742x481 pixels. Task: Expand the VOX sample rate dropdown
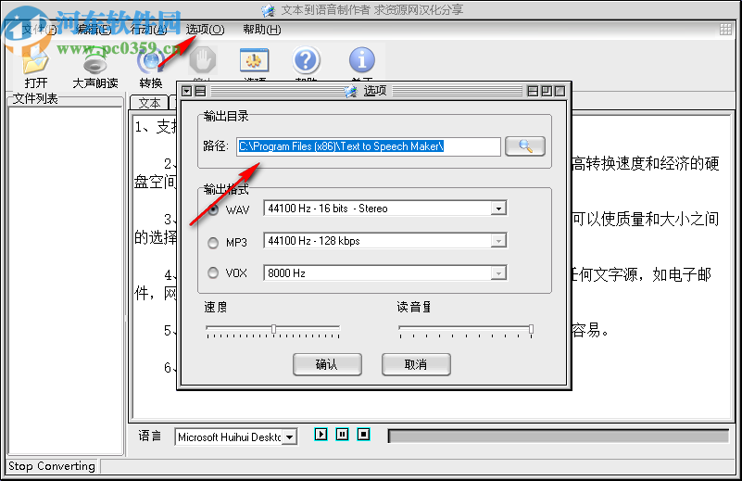pos(498,273)
